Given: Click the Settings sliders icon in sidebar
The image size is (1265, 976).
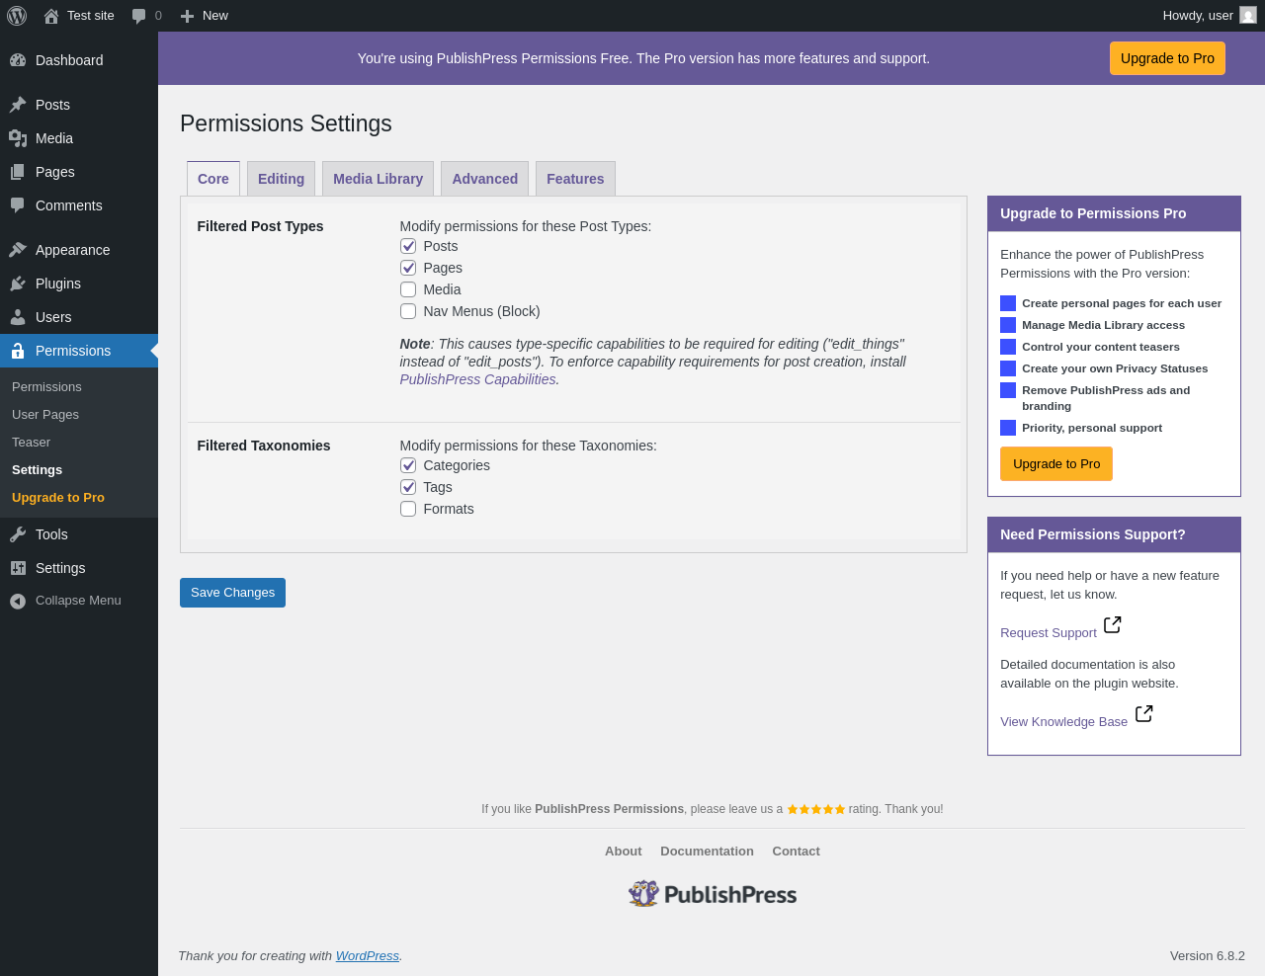Looking at the screenshot, I should coord(18,568).
